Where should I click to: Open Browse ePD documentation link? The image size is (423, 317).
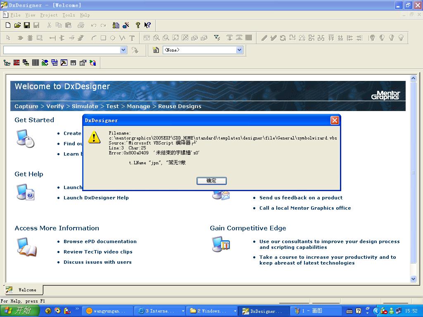[100, 241]
